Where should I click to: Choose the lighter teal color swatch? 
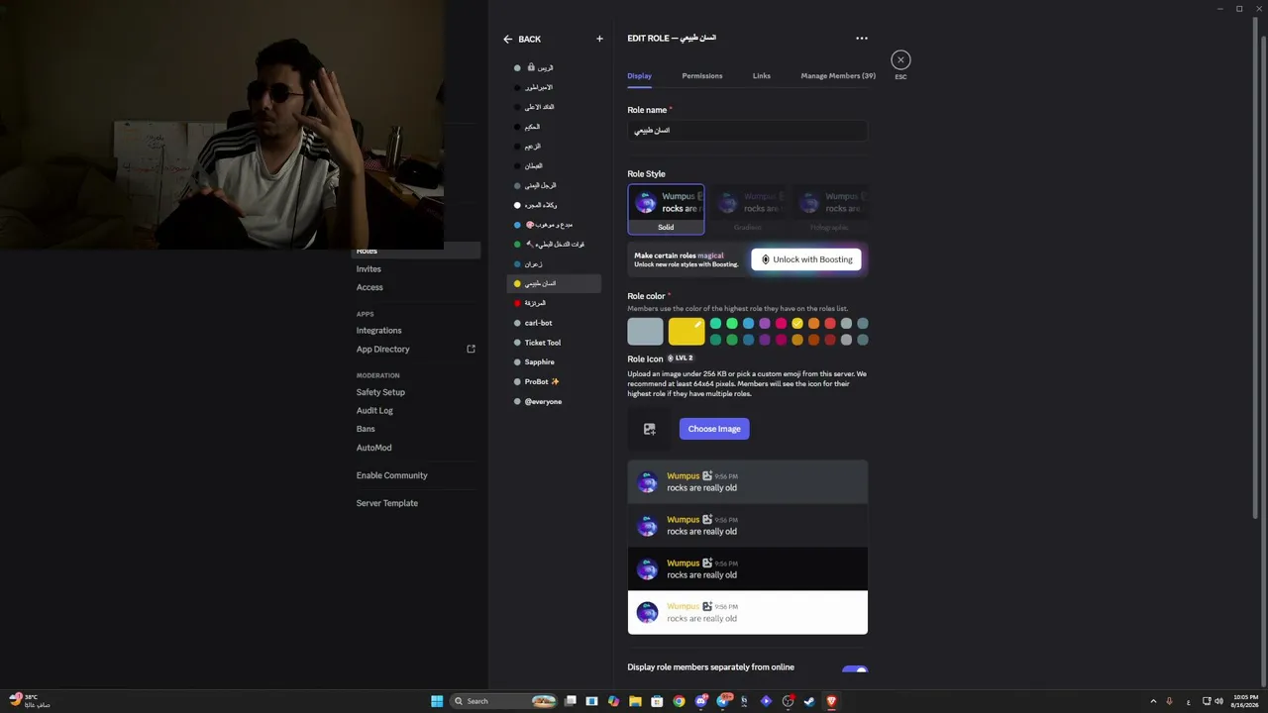(715, 324)
